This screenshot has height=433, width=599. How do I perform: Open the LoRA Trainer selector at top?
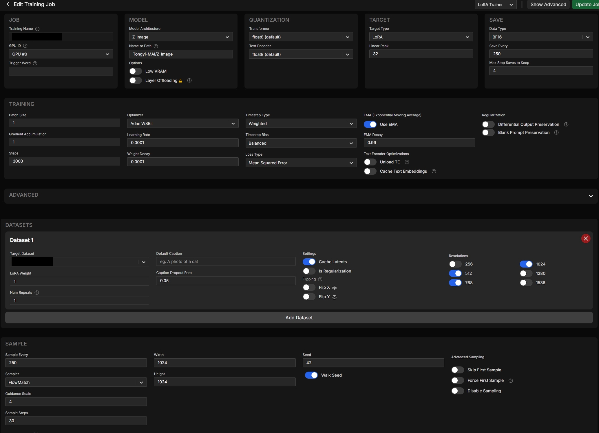(495, 5)
